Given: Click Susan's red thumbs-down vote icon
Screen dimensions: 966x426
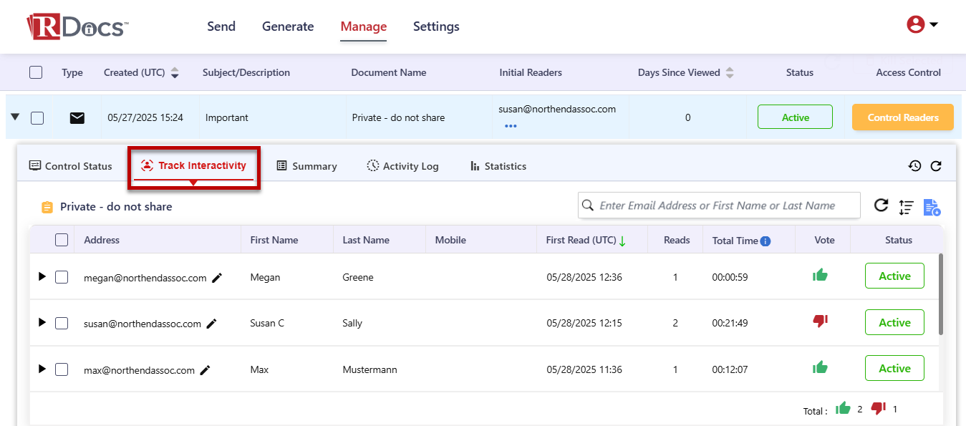Looking at the screenshot, I should (x=820, y=321).
